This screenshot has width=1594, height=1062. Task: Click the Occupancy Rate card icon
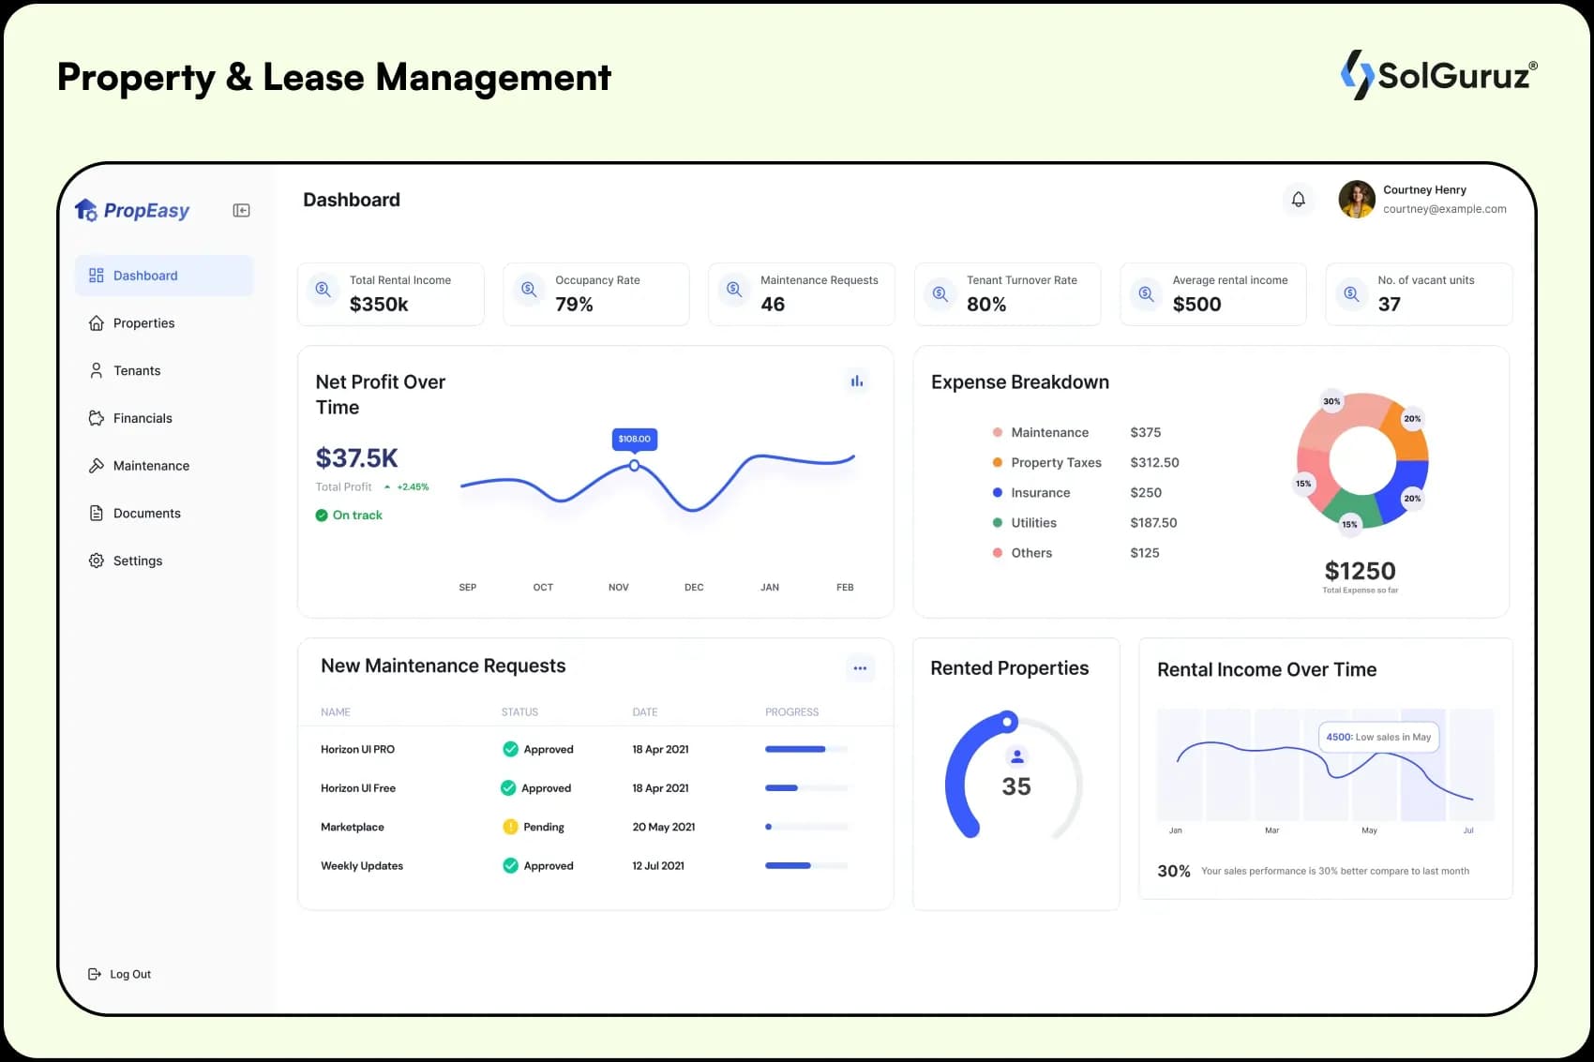tap(529, 291)
